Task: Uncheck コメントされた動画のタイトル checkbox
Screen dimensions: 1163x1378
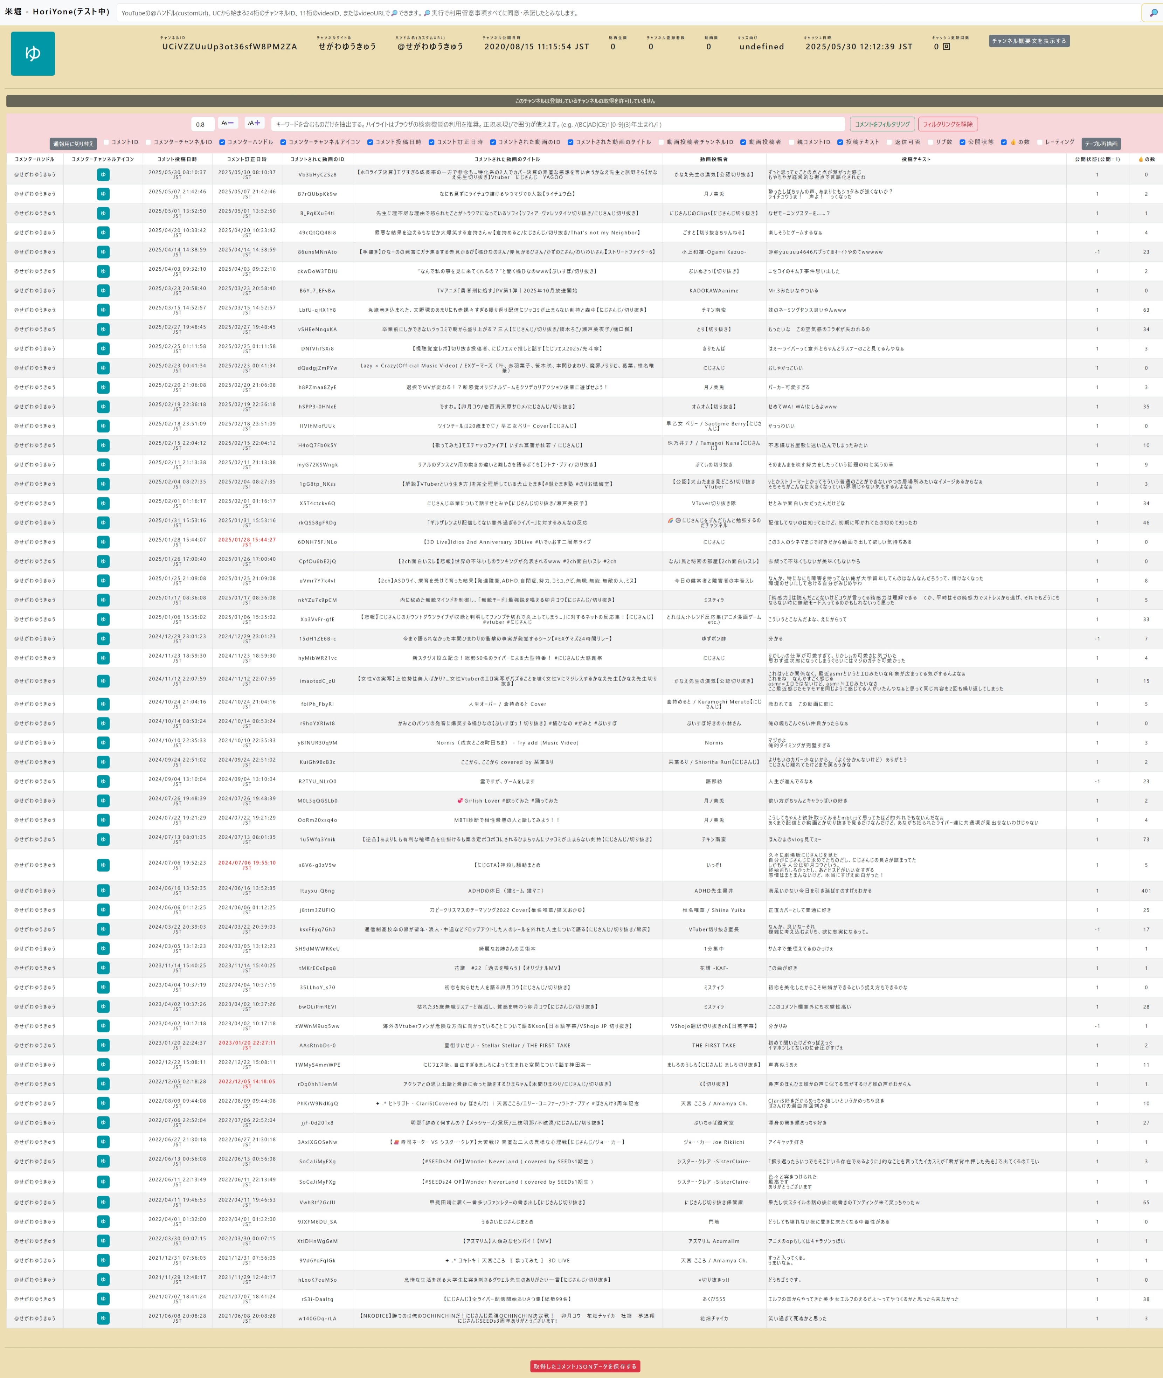Action: pyautogui.click(x=570, y=142)
